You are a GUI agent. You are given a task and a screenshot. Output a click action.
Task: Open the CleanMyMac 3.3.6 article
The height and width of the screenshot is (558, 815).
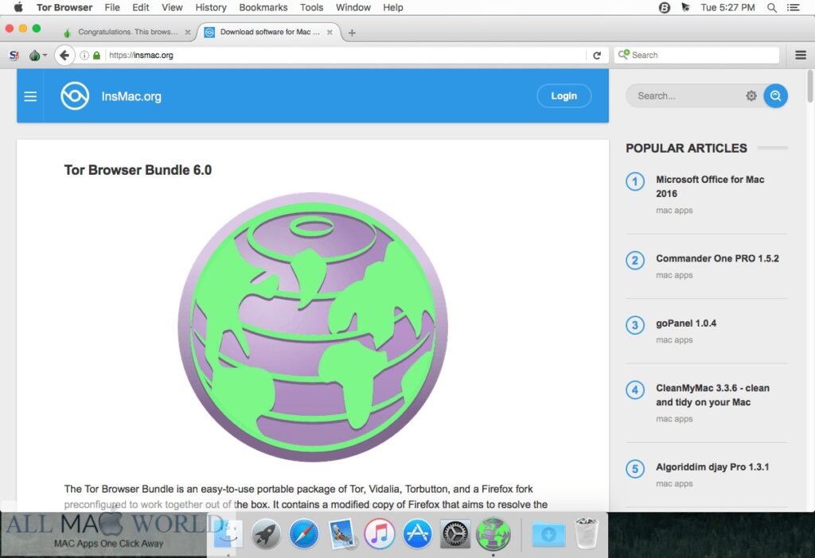point(712,395)
